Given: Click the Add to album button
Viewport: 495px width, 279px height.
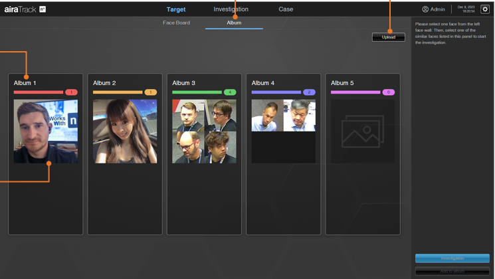Looking at the screenshot, I should pyautogui.click(x=452, y=271).
